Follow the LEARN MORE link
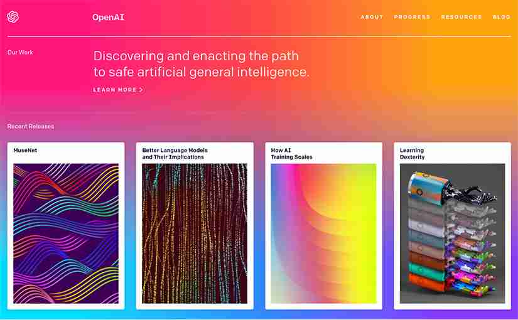 (x=118, y=90)
